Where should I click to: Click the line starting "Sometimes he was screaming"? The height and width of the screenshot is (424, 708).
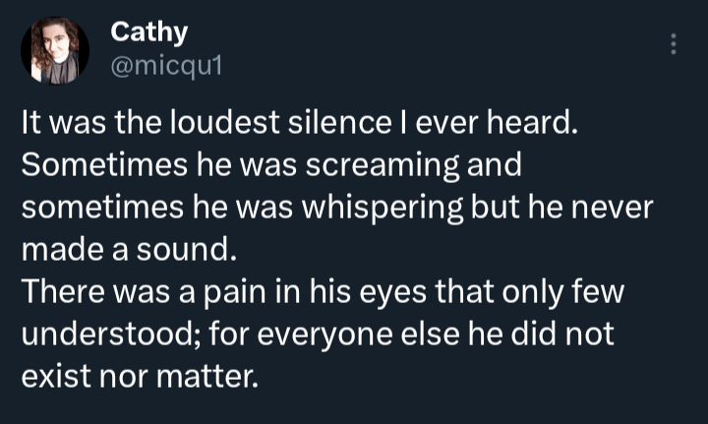pyautogui.click(x=269, y=167)
